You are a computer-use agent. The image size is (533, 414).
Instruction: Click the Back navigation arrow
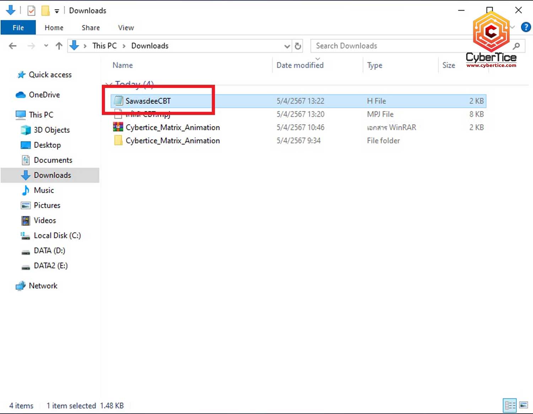(13, 46)
